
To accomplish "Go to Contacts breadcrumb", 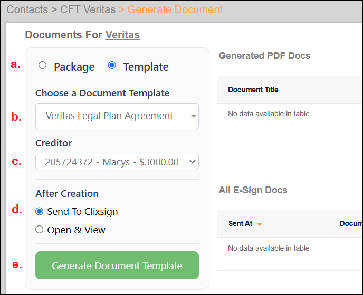I will (27, 9).
